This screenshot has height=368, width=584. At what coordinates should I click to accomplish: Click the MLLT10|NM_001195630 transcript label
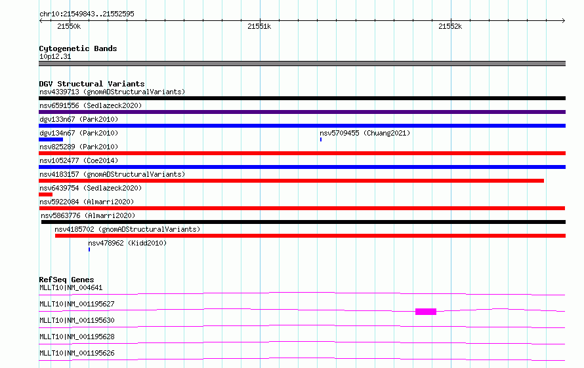[x=77, y=320]
